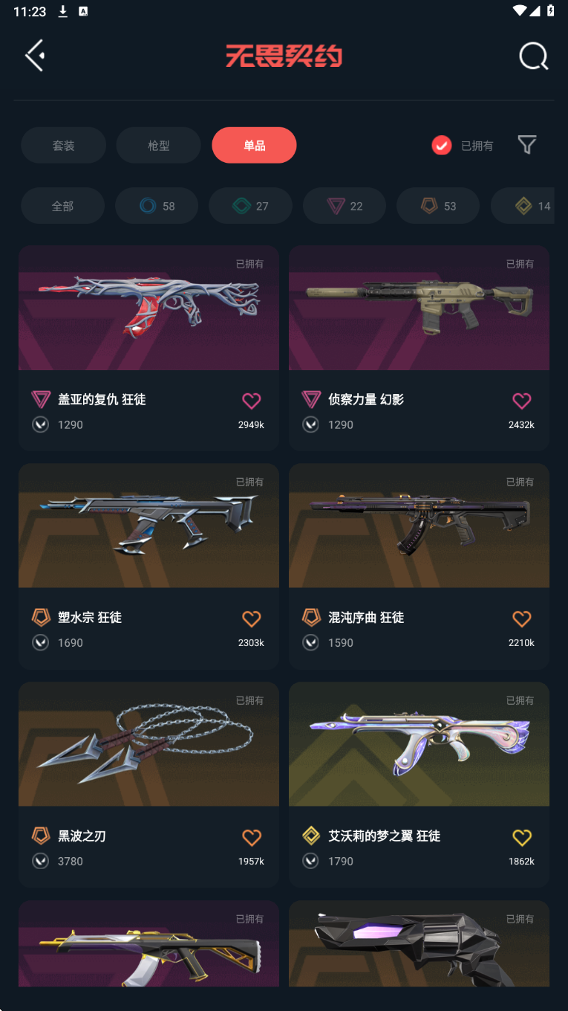
Task: Tap yellow heart on 艾沃莉的梦之翼 狂徒
Action: pos(522,837)
